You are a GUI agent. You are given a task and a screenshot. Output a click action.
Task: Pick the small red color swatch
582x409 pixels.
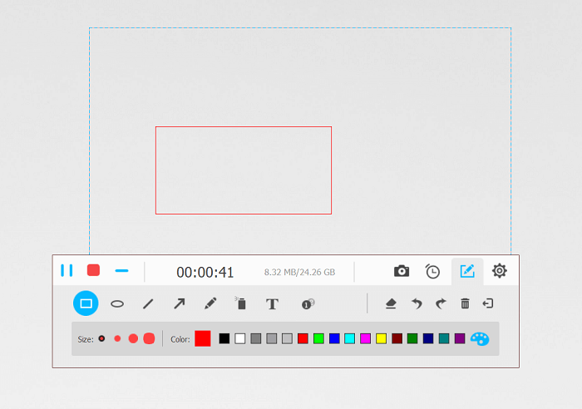303,338
